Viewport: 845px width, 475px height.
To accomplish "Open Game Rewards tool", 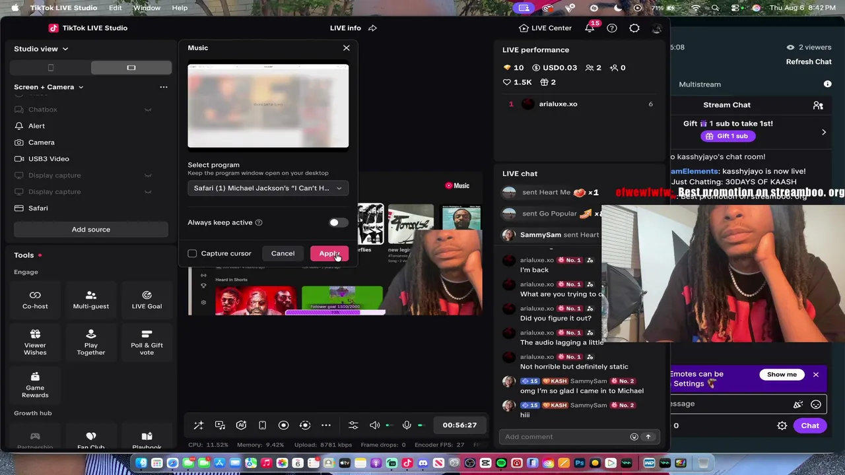I will point(35,385).
